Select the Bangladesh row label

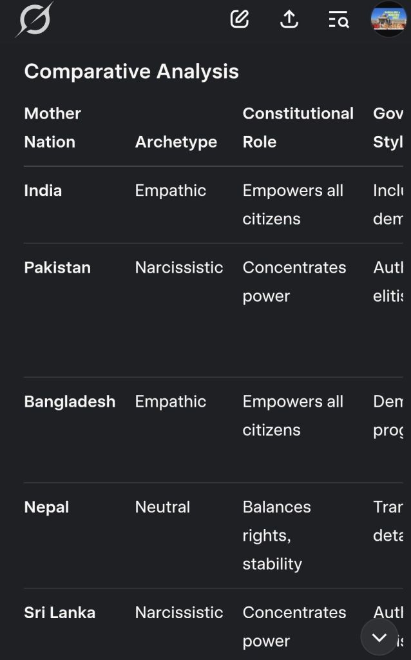[70, 402]
